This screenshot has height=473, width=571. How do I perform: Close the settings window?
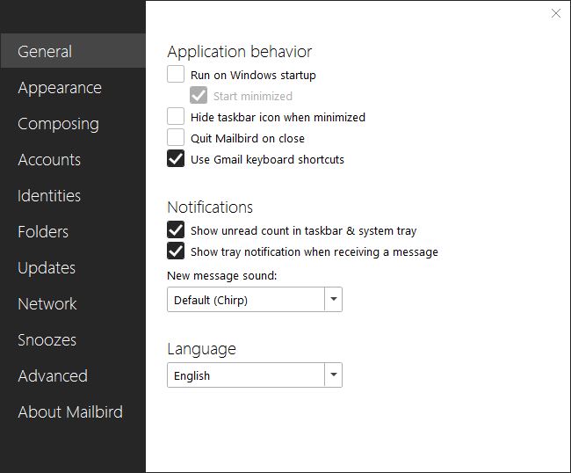point(556,13)
